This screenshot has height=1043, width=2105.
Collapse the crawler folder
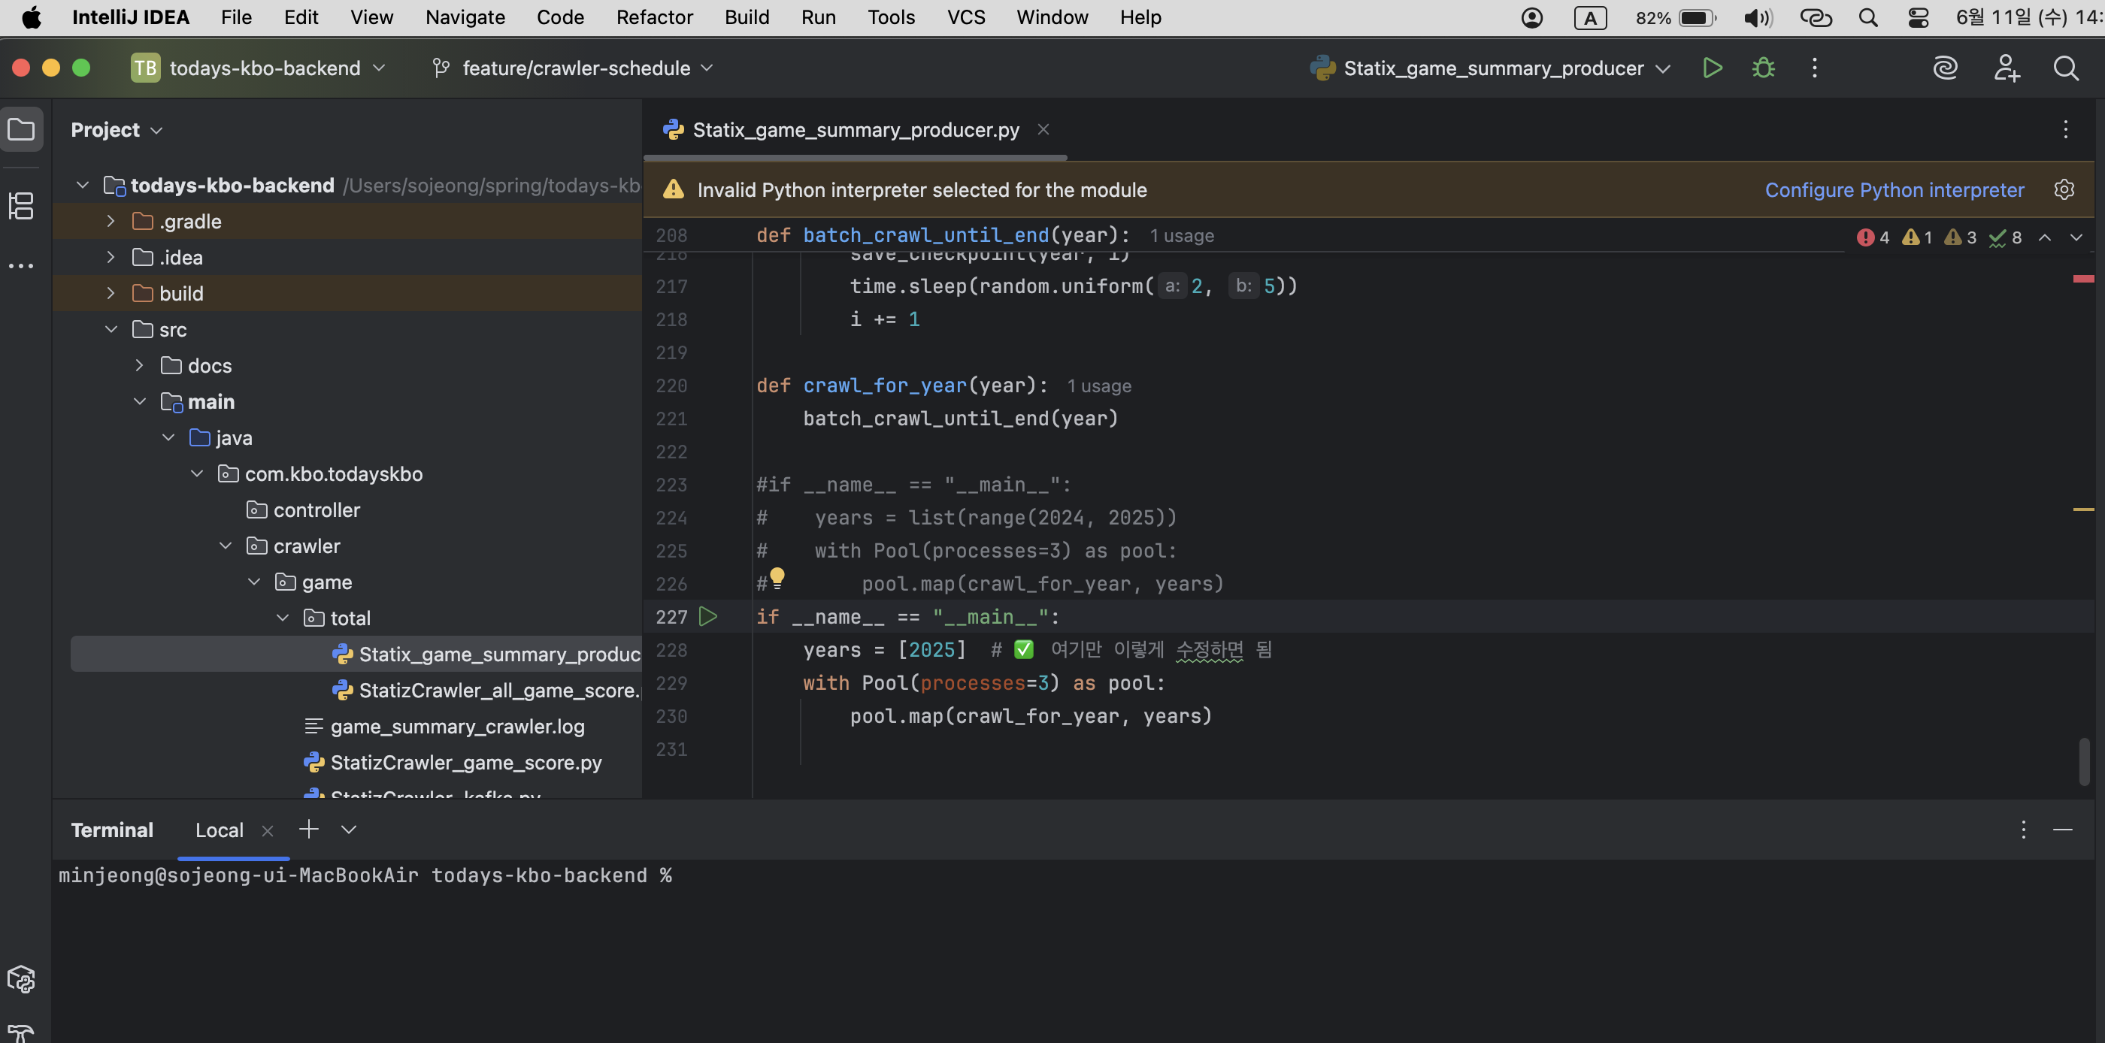point(226,546)
